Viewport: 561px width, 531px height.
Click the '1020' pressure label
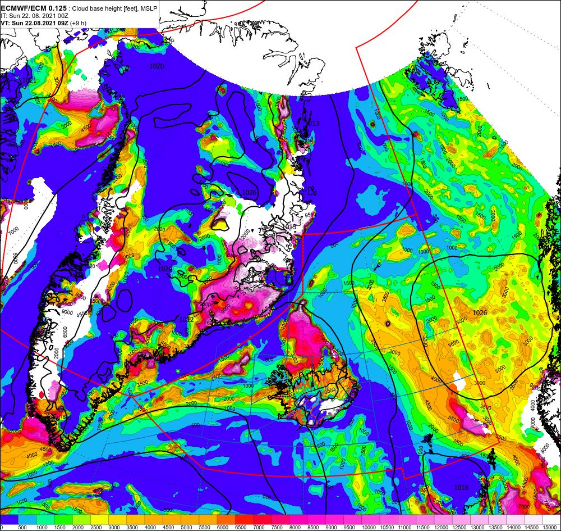tap(157, 66)
